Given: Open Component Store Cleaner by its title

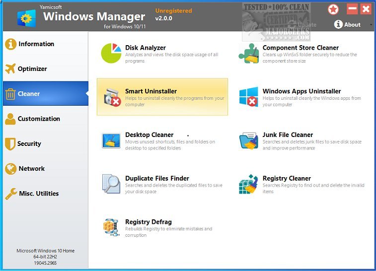Looking at the screenshot, I should tap(301, 48).
